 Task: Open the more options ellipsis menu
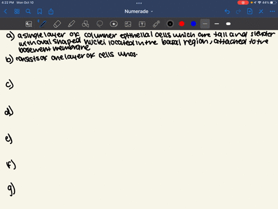coord(272,12)
